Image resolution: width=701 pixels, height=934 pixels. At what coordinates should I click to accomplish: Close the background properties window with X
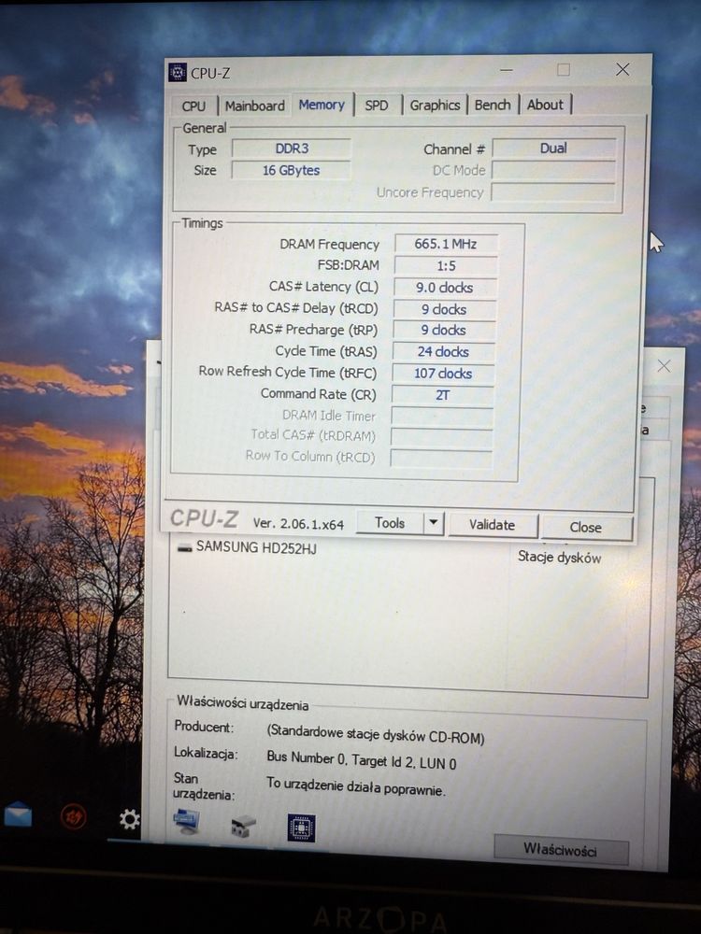click(x=664, y=366)
